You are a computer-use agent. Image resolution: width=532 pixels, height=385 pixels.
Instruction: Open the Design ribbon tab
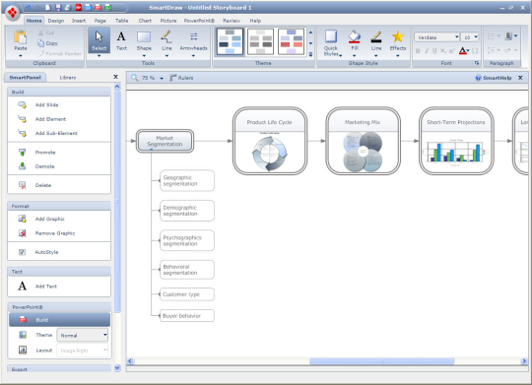[x=55, y=21]
